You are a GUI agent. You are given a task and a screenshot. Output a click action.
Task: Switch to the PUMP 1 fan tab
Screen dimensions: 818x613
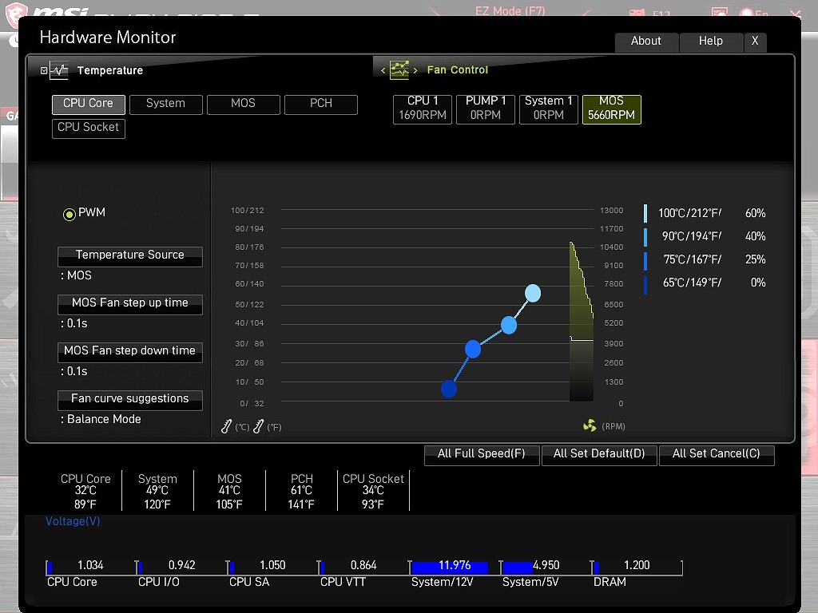(486, 109)
